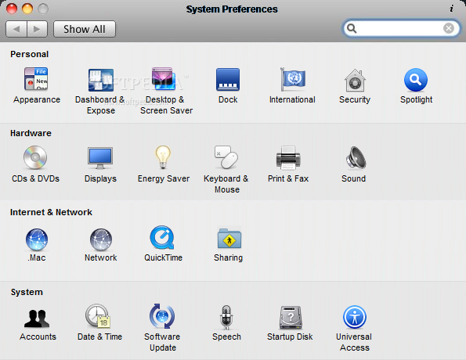
Task: Minimize the System Preferences window
Action: (27, 9)
